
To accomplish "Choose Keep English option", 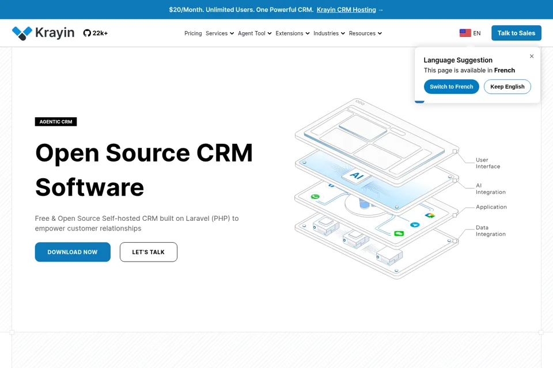I will pyautogui.click(x=507, y=87).
